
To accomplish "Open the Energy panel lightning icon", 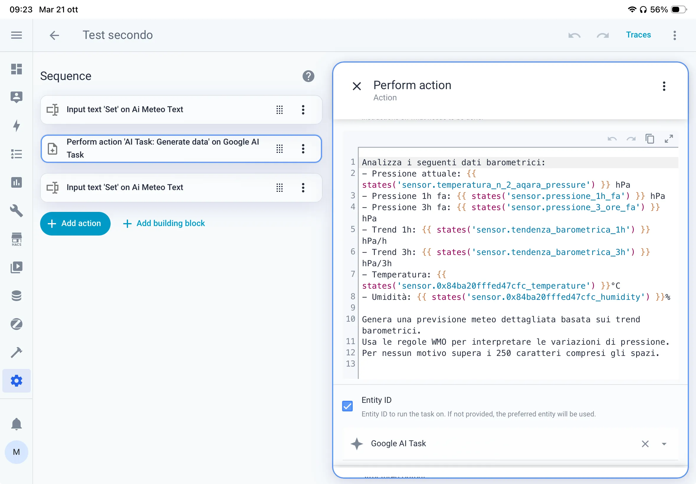I will point(16,125).
